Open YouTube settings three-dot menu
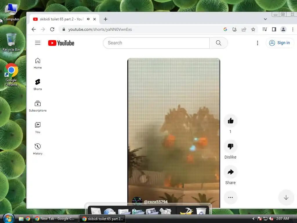Image resolution: width=297 pixels, height=223 pixels. (x=258, y=43)
